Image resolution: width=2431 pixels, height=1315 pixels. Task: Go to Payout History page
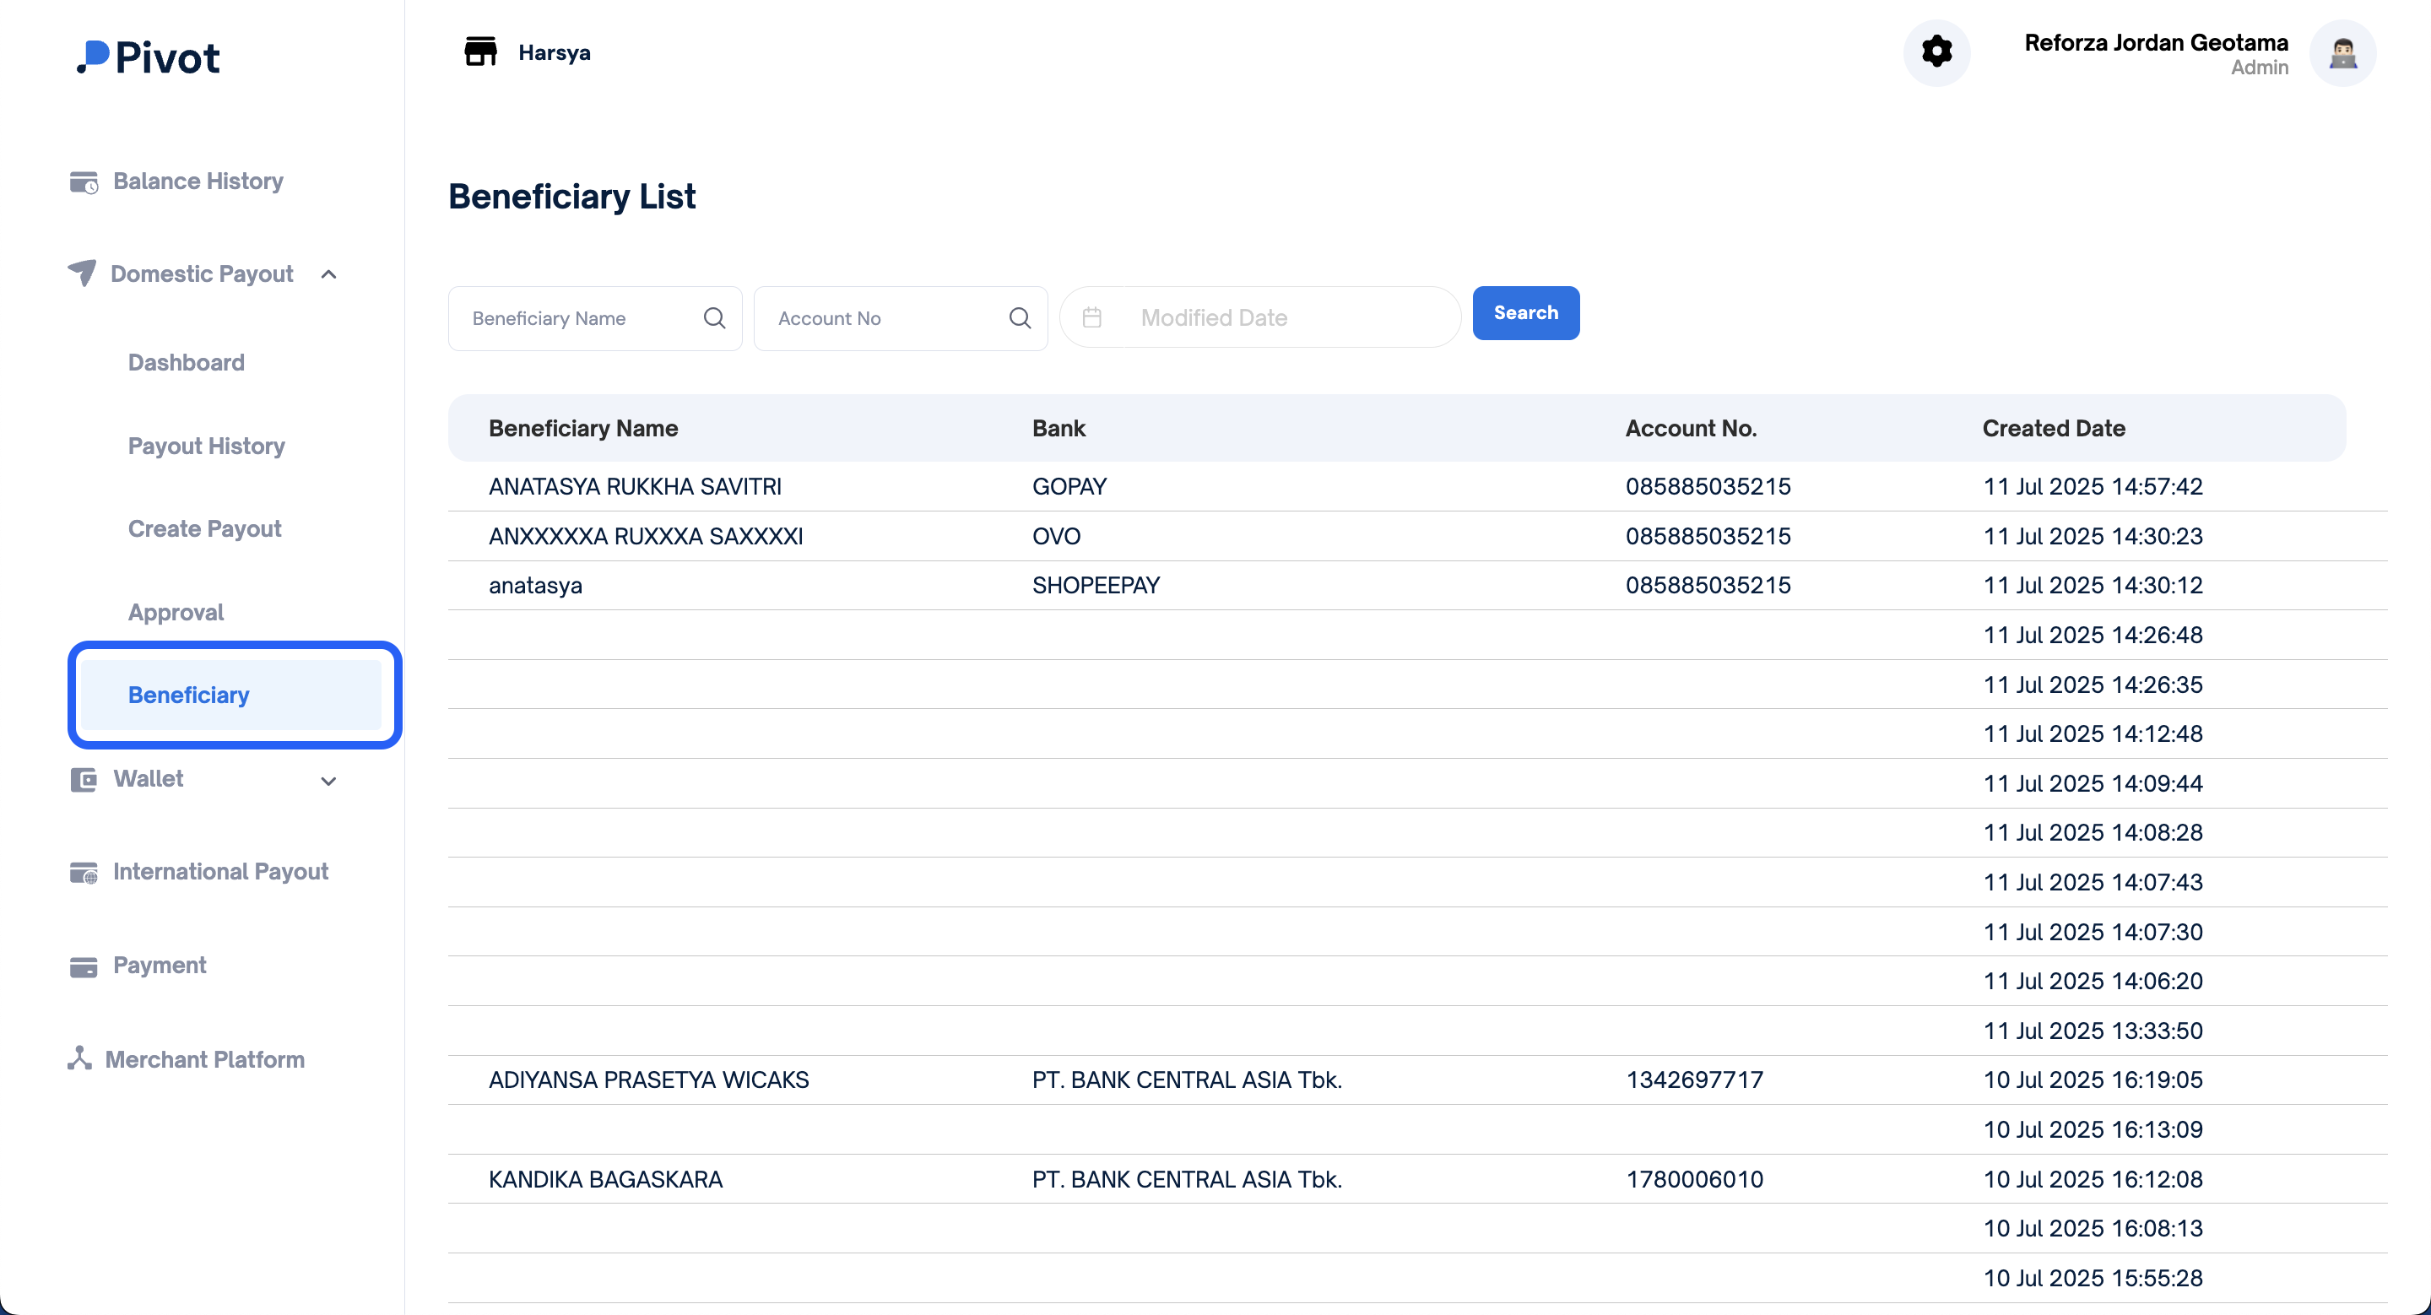(x=206, y=446)
